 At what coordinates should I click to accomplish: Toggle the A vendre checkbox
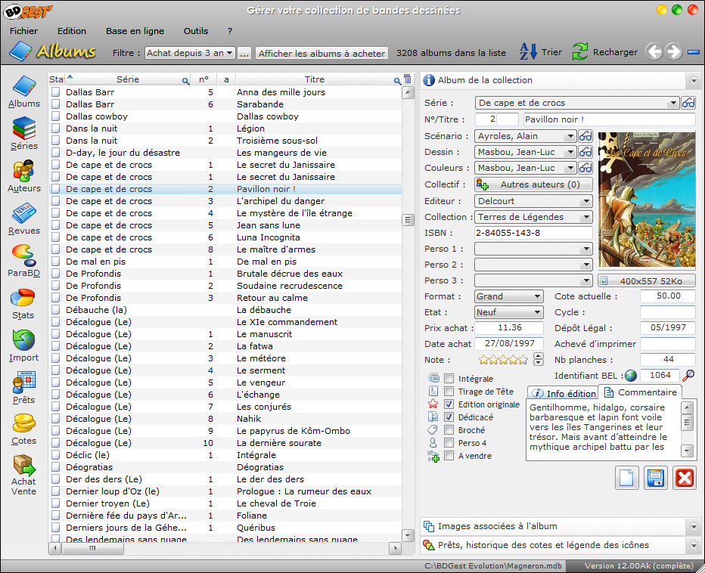[x=449, y=456]
